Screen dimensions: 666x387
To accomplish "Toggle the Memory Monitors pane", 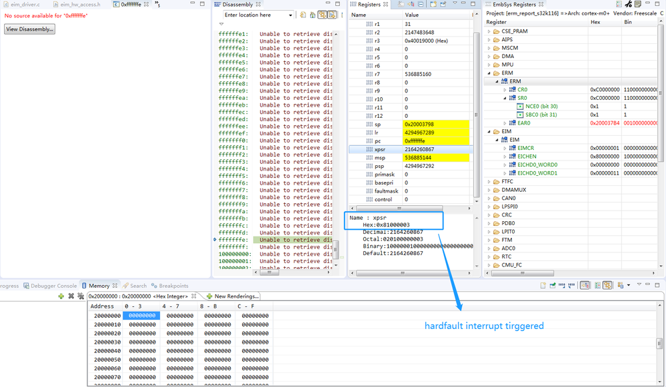I will (x=585, y=286).
